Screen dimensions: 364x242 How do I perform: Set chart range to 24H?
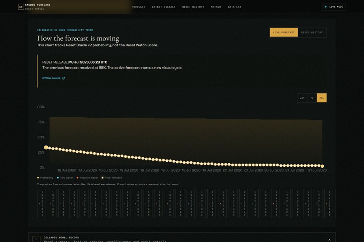tap(302, 98)
